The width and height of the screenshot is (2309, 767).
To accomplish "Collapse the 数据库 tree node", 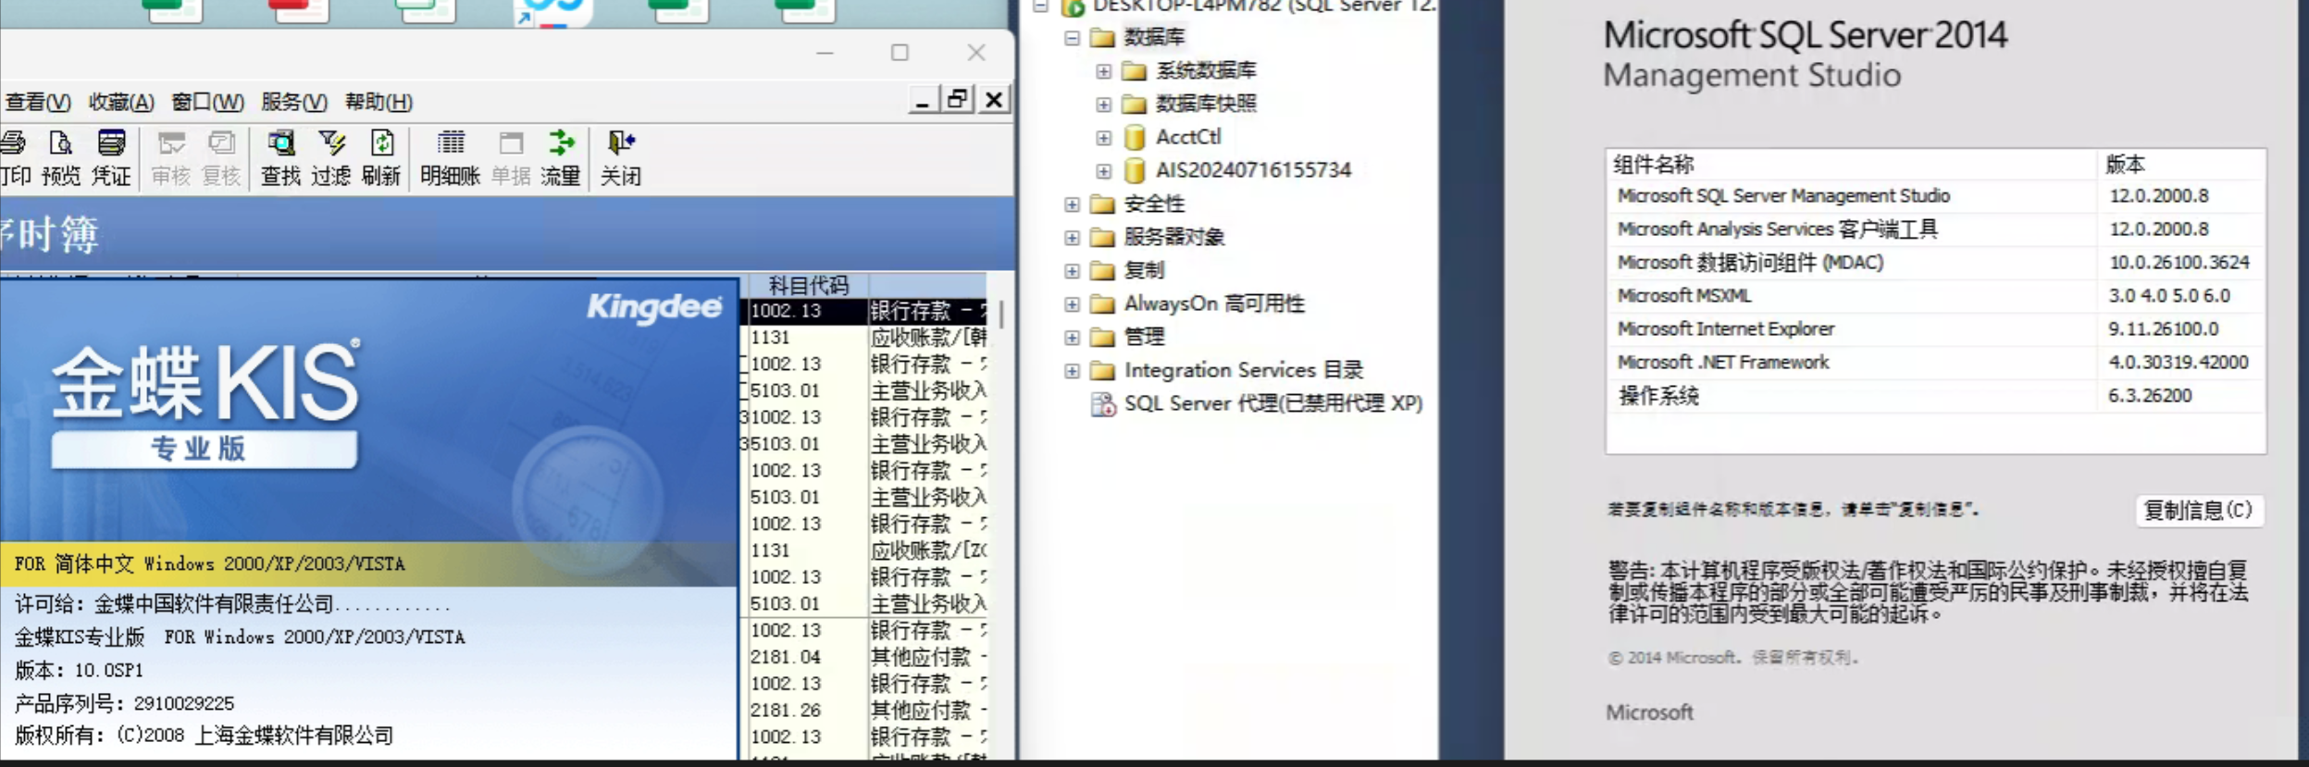I will pos(1072,38).
